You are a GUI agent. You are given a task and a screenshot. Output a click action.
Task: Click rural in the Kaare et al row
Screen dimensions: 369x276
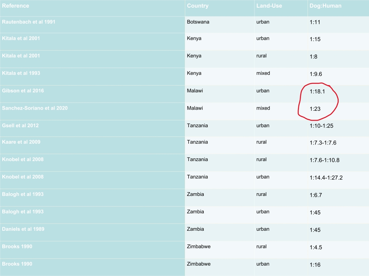click(x=261, y=142)
